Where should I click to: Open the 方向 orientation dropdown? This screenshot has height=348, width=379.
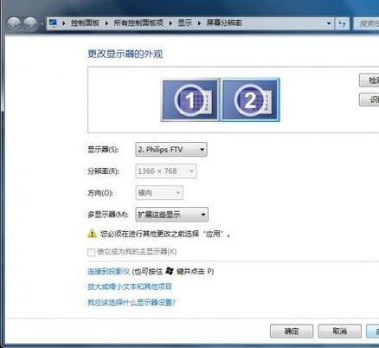coord(159,193)
